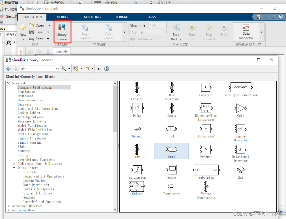Switch to the MODELING tab
The image size is (286, 219).
pyautogui.click(x=92, y=17)
